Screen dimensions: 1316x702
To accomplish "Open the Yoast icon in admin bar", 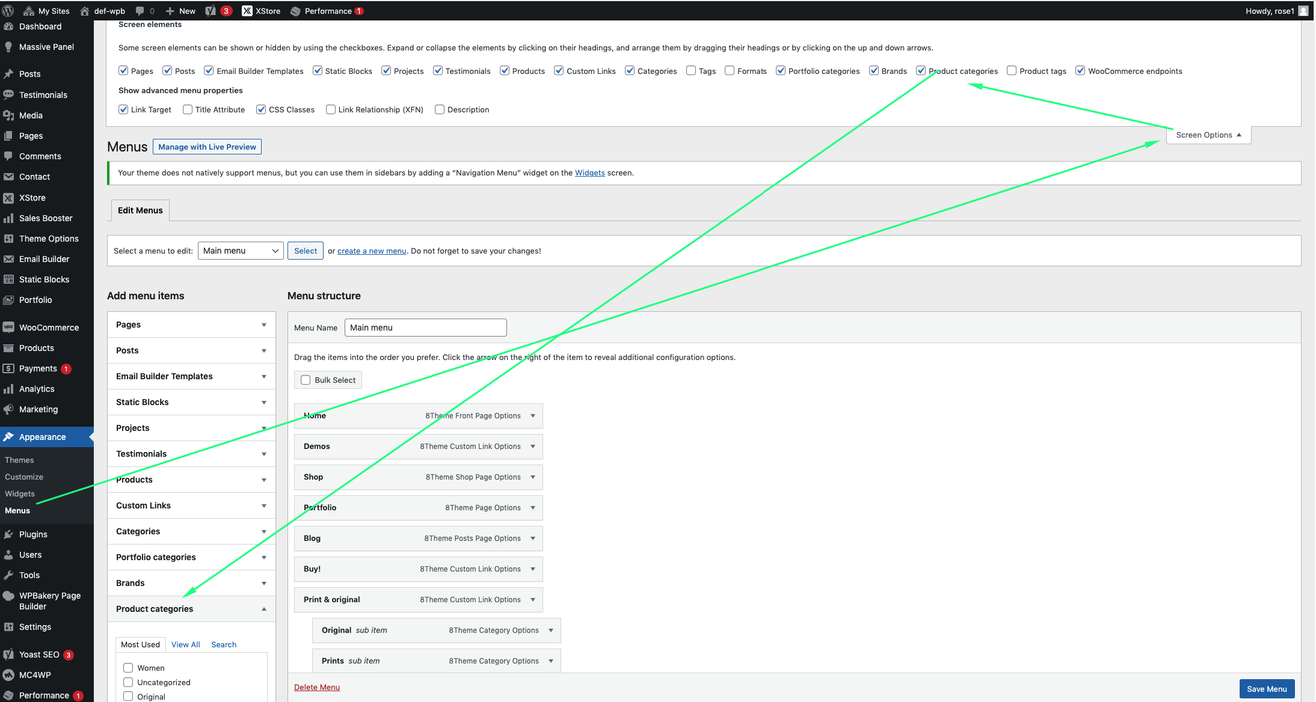I will pos(211,11).
